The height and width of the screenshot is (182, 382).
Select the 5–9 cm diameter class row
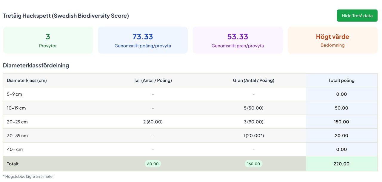click(x=15, y=94)
